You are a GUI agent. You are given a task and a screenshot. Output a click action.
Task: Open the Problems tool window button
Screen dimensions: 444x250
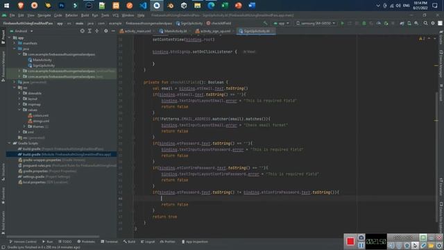click(86, 242)
